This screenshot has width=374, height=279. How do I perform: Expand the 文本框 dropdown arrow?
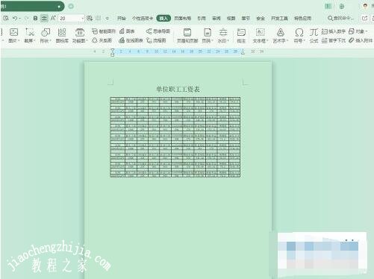(x=267, y=40)
